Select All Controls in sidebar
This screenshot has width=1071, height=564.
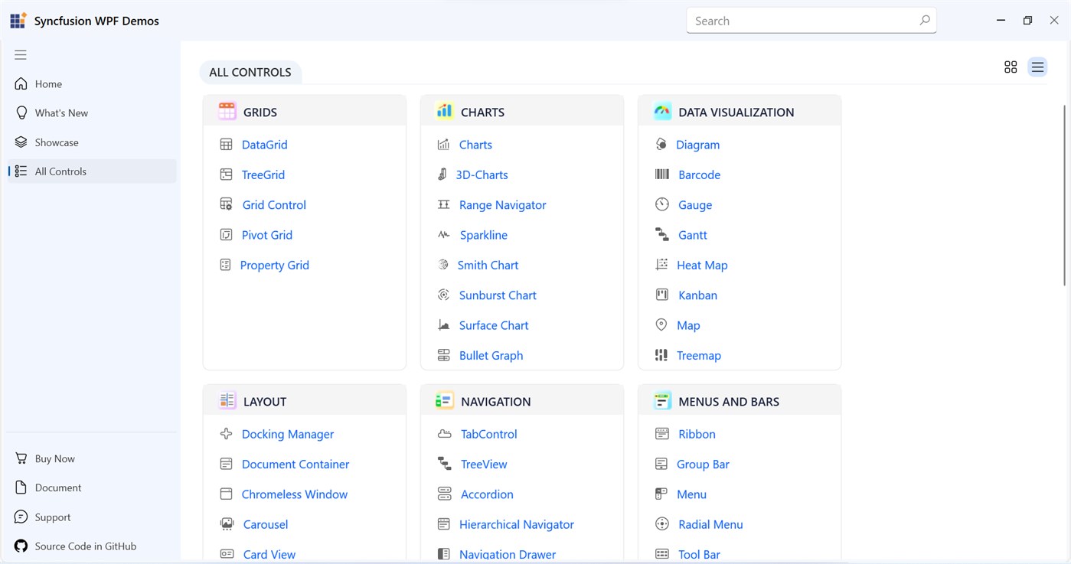pyautogui.click(x=92, y=171)
